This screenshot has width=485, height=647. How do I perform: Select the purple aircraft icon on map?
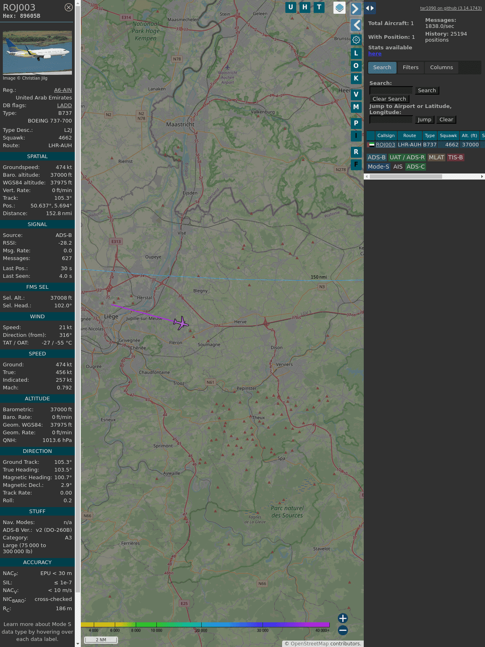[181, 323]
